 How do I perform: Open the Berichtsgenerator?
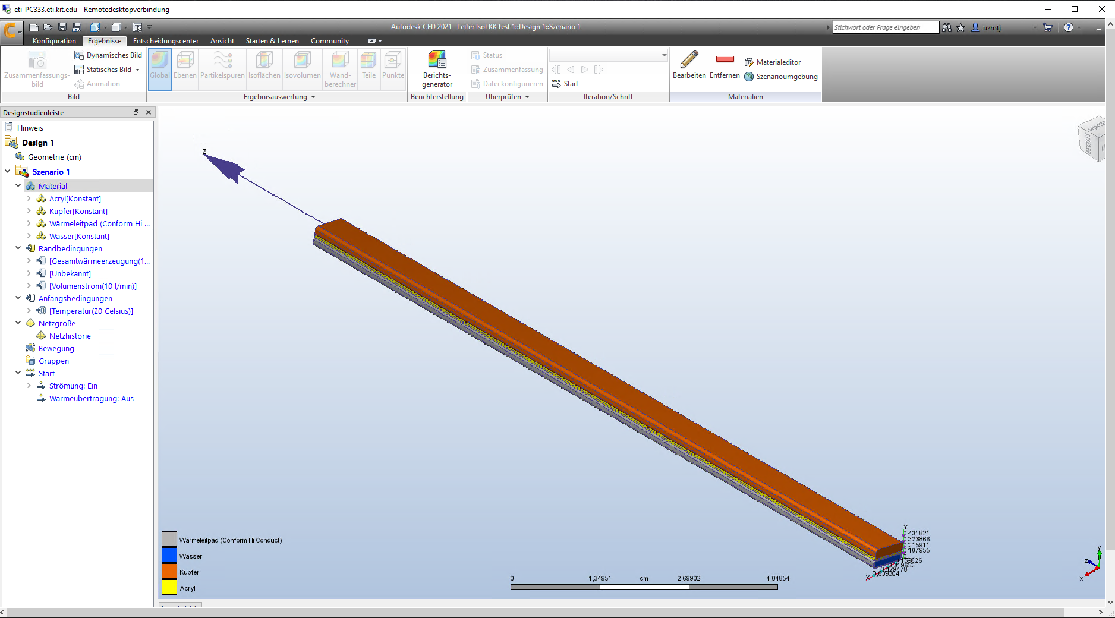click(x=437, y=68)
